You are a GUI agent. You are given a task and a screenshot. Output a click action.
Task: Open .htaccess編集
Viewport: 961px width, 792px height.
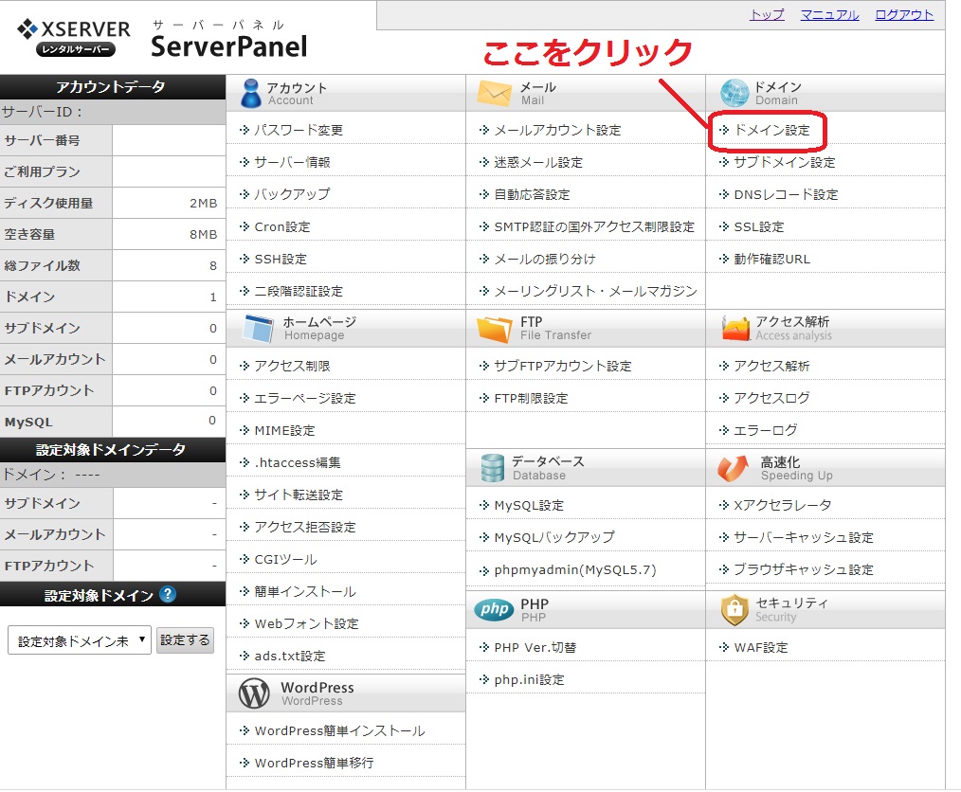click(298, 462)
